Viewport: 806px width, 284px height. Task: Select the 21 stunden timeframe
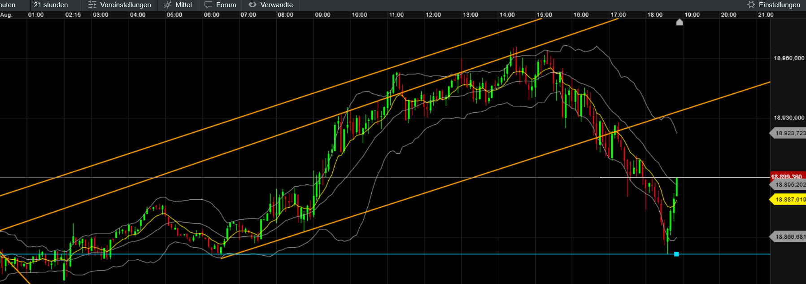[51, 5]
